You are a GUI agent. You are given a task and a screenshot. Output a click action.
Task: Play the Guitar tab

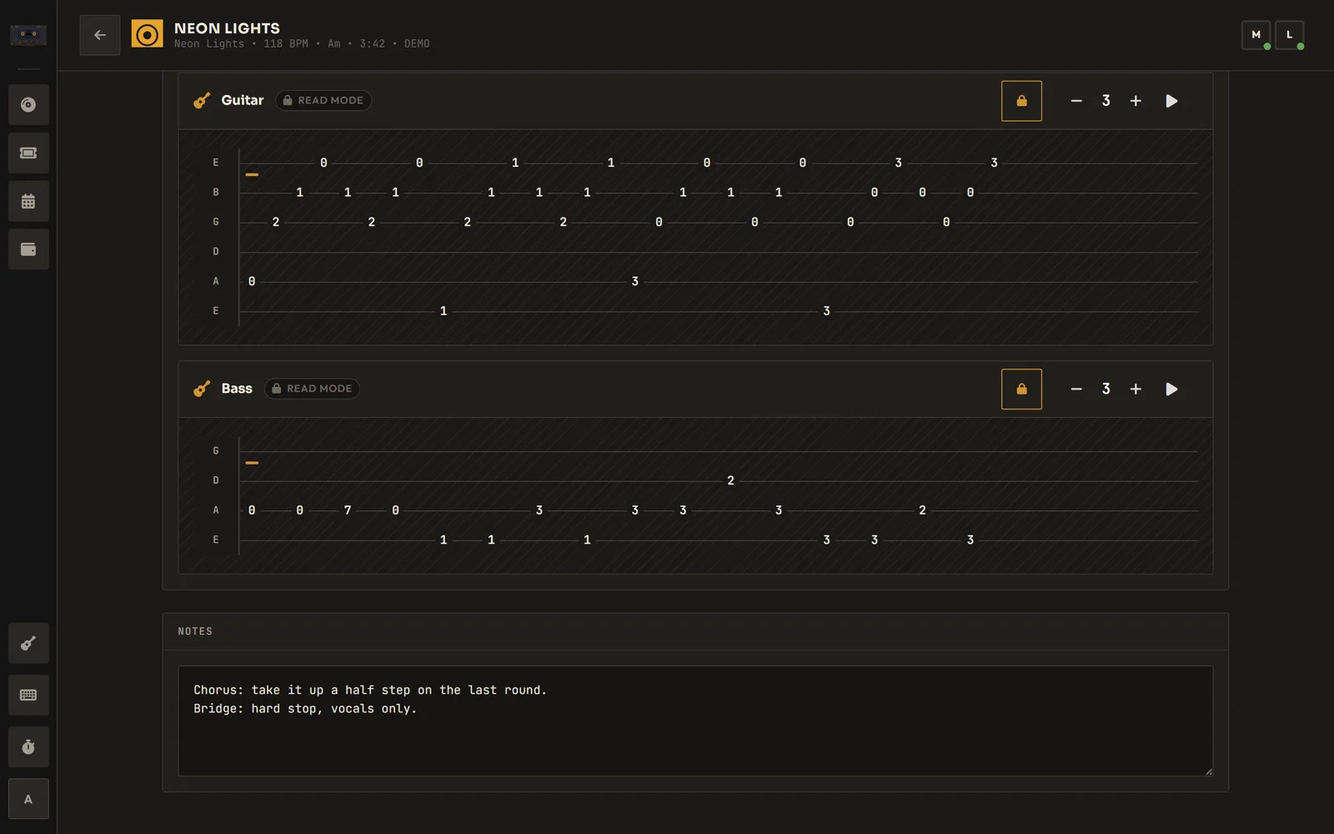pyautogui.click(x=1171, y=101)
